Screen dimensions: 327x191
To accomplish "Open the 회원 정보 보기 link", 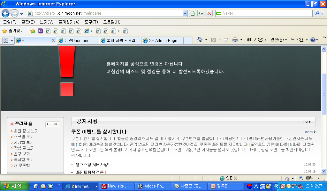I will point(26,131).
